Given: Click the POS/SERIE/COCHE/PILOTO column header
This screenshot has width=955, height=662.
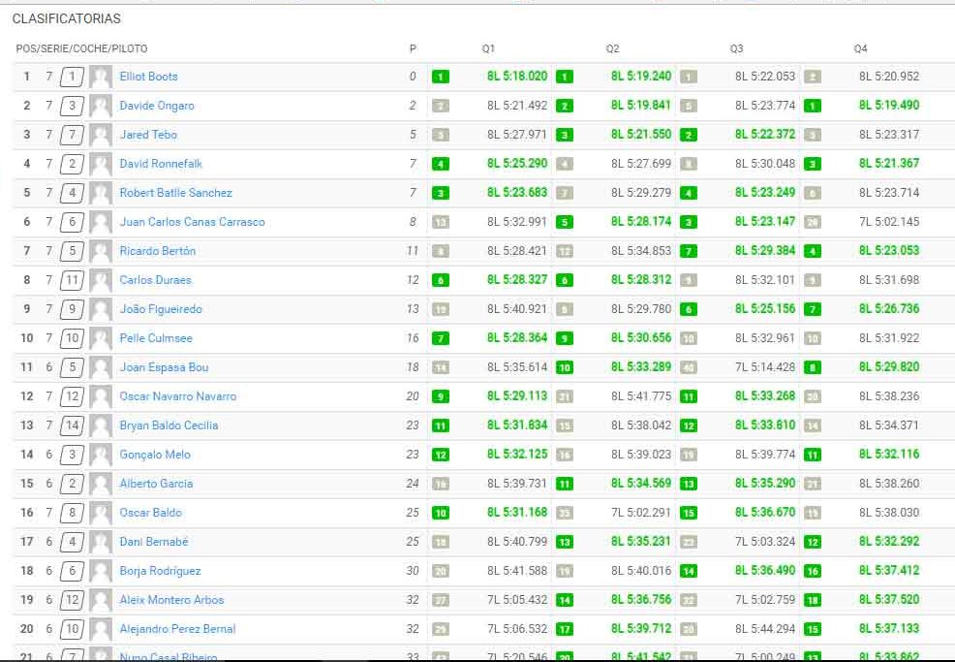Looking at the screenshot, I should [81, 48].
